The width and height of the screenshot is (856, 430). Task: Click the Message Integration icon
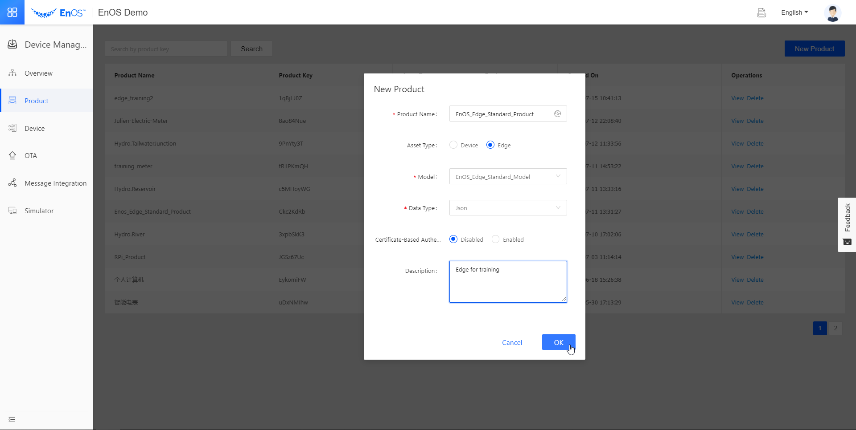click(12, 183)
